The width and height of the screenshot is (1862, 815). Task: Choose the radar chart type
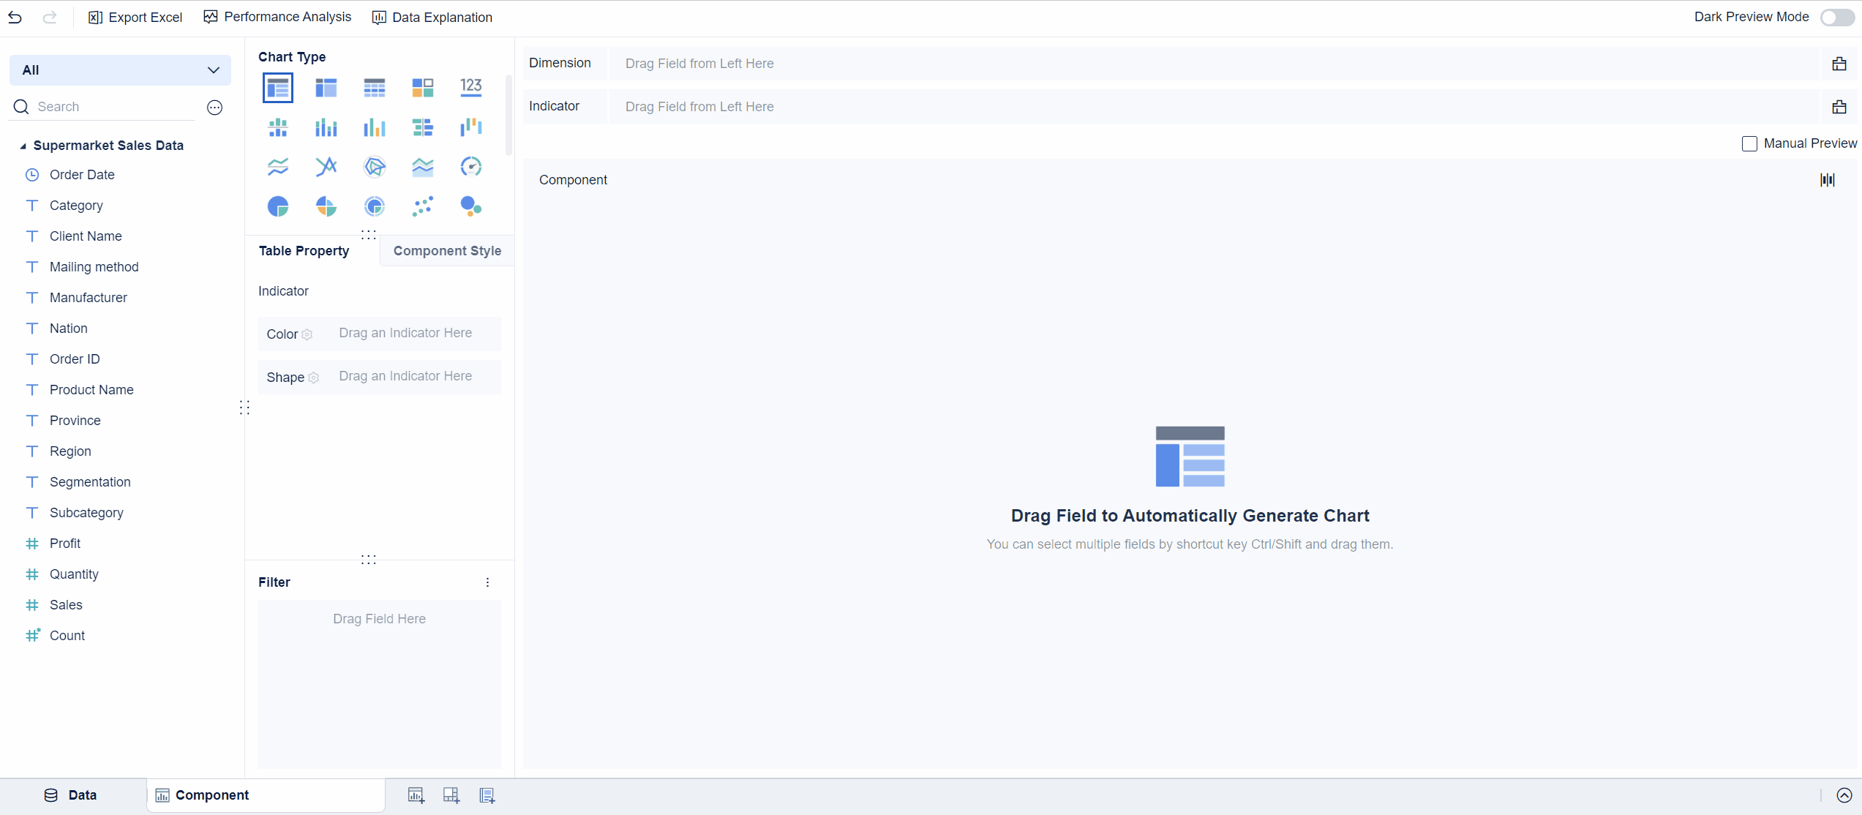374,166
